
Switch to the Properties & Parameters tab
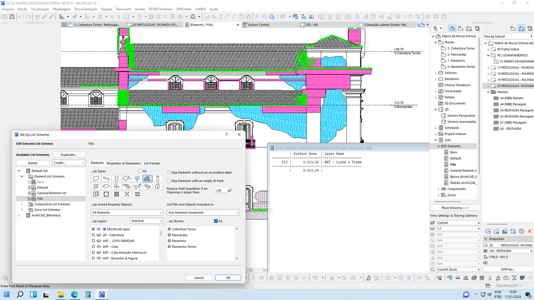coord(123,163)
